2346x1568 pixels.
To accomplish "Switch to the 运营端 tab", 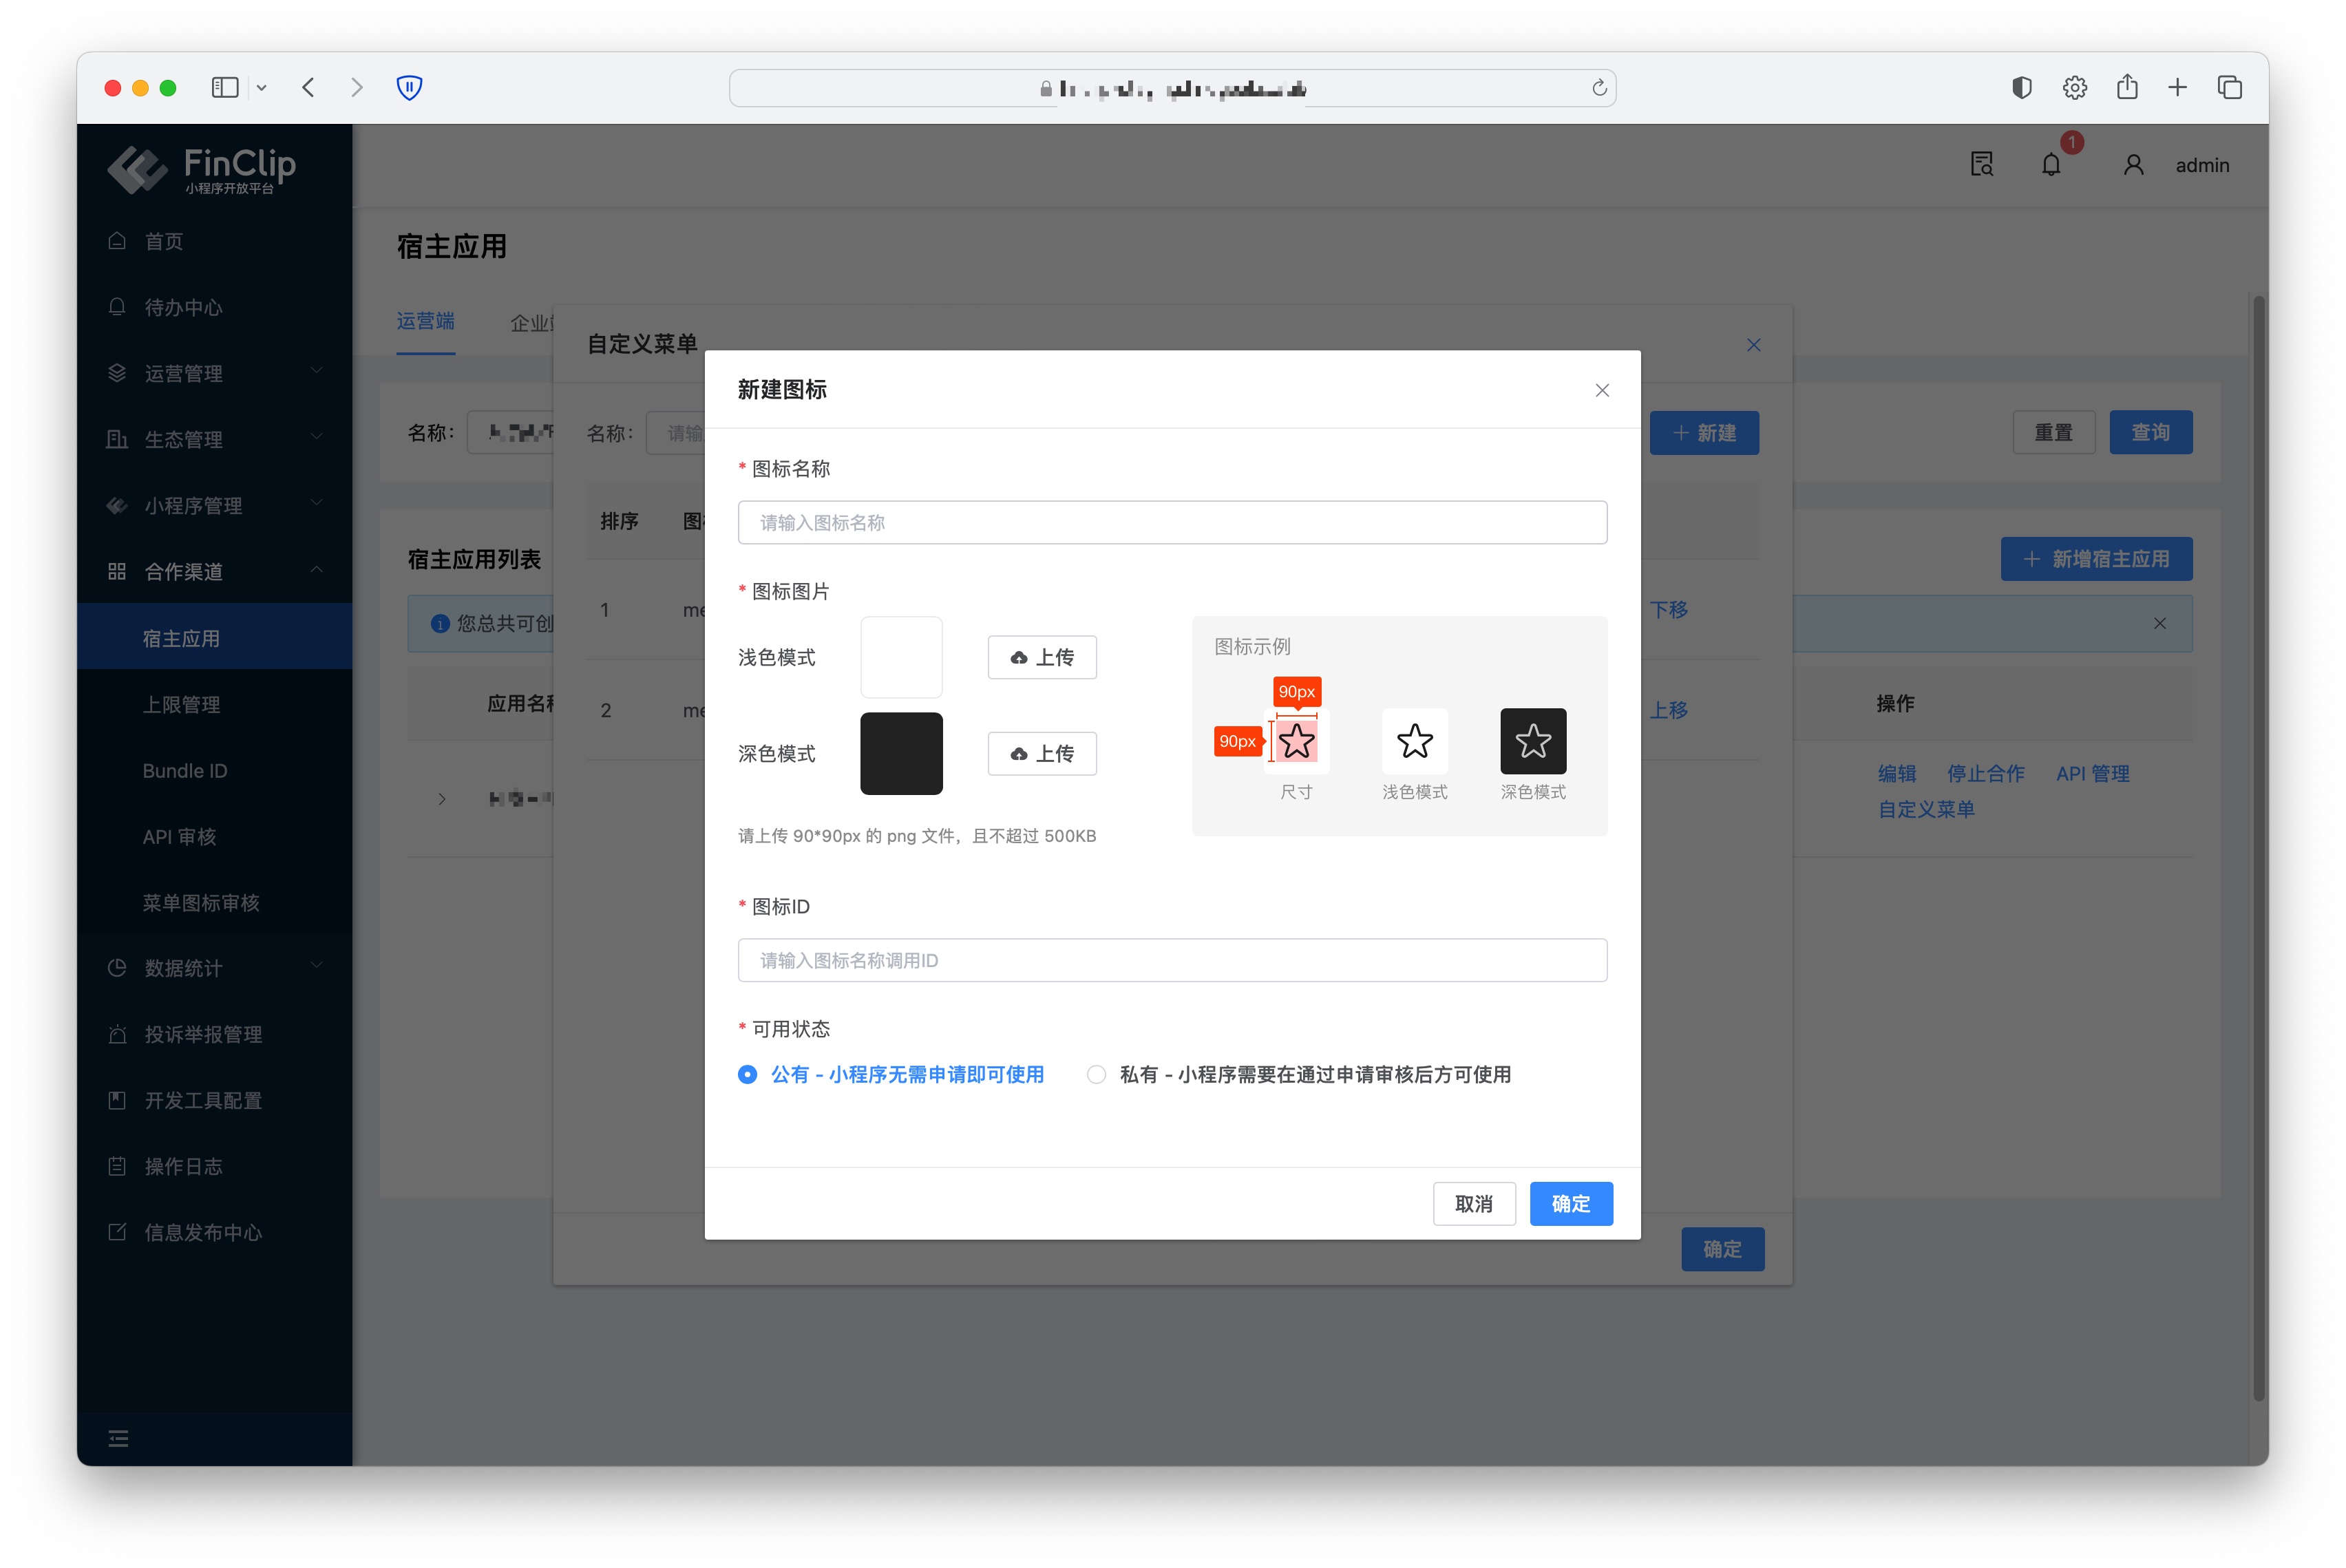I will [425, 321].
